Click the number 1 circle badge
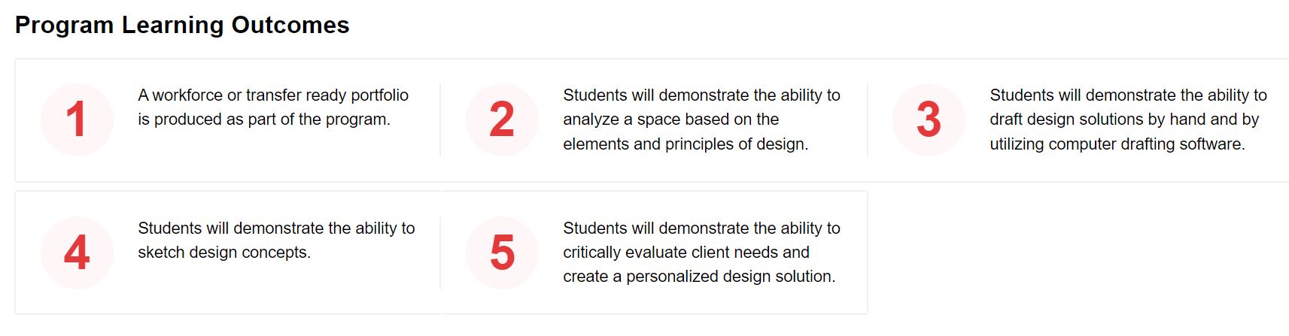This screenshot has width=1289, height=336. click(77, 120)
